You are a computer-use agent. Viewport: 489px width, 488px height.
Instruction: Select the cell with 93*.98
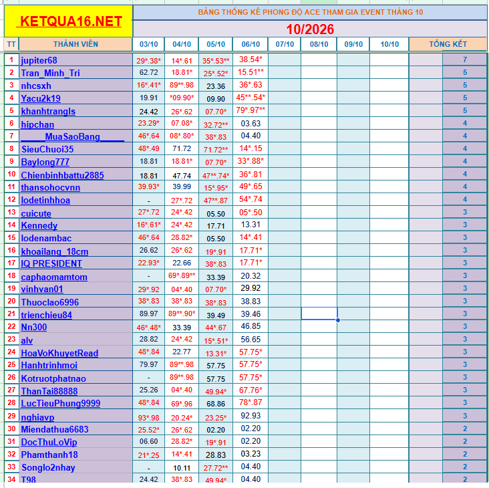click(148, 416)
